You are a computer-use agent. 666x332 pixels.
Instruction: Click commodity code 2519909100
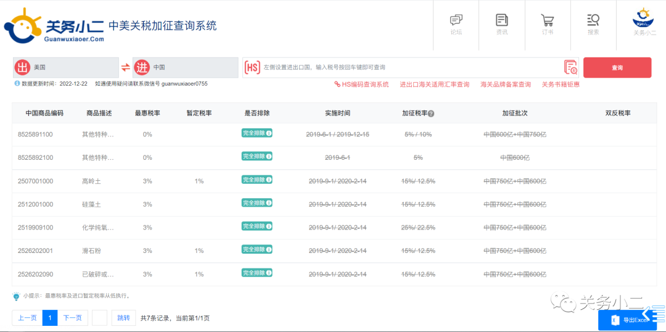(36, 228)
